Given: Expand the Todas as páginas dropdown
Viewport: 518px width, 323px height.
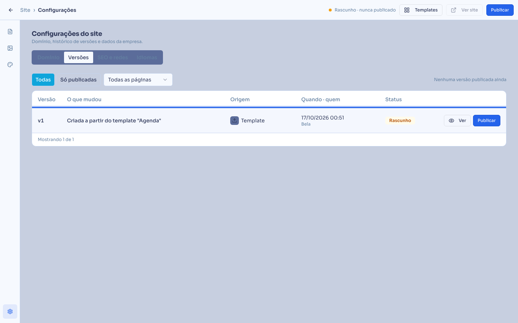Looking at the screenshot, I should click(x=138, y=80).
